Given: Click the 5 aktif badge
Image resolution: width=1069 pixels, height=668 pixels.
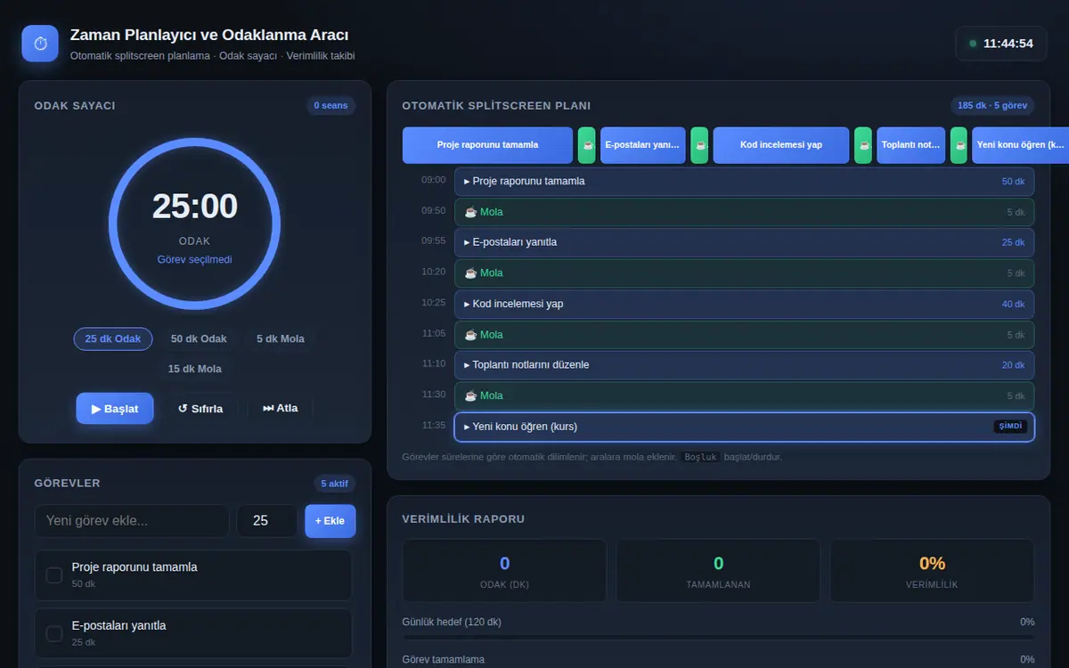Looking at the screenshot, I should pyautogui.click(x=336, y=484).
